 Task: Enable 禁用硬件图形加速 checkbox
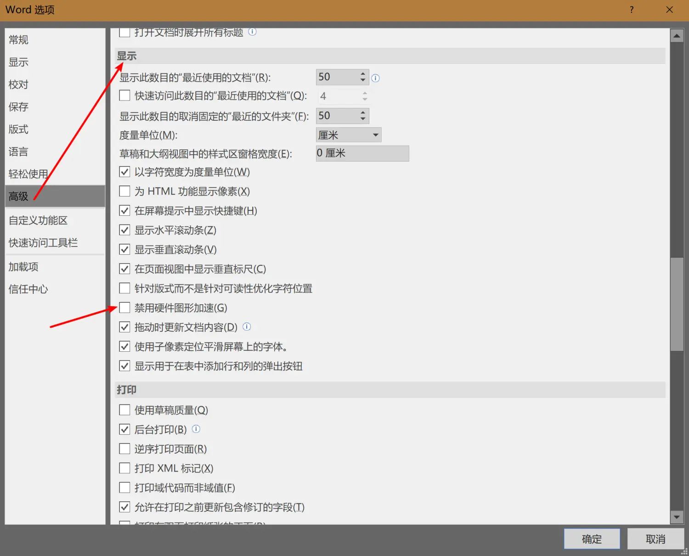[x=124, y=308]
